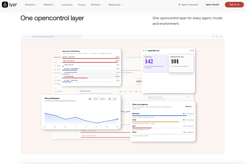Click the 'Fleet performance' card heading
This screenshot has width=246, height=164.
pyautogui.click(x=52, y=98)
